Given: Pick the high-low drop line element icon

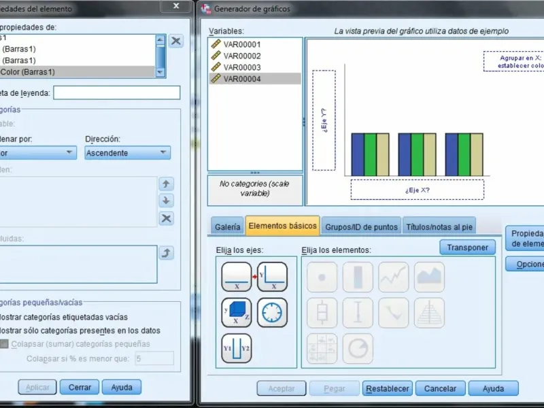Looking at the screenshot, I should (x=394, y=313).
